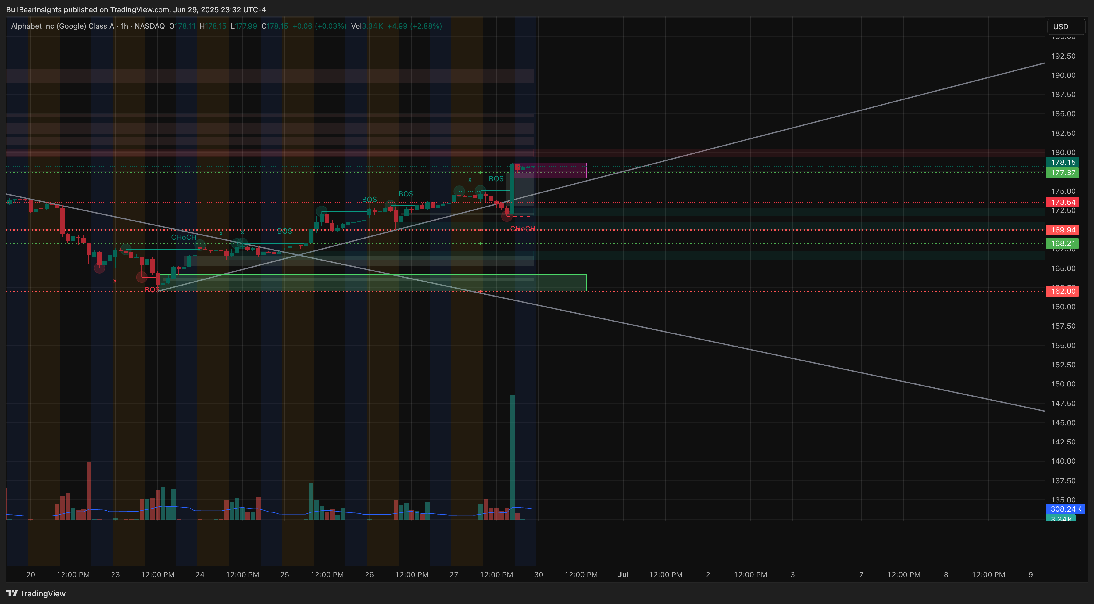Select the blue 308.24 K volume label
Screen dimensions: 1094x604
[1065, 509]
